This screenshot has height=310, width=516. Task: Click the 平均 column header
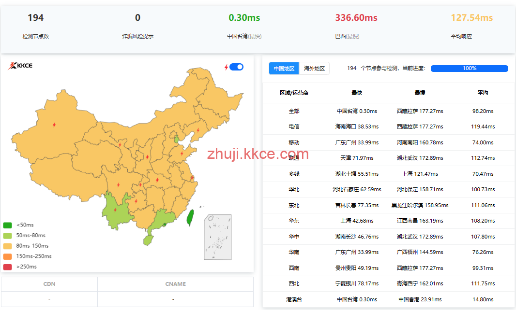483,93
